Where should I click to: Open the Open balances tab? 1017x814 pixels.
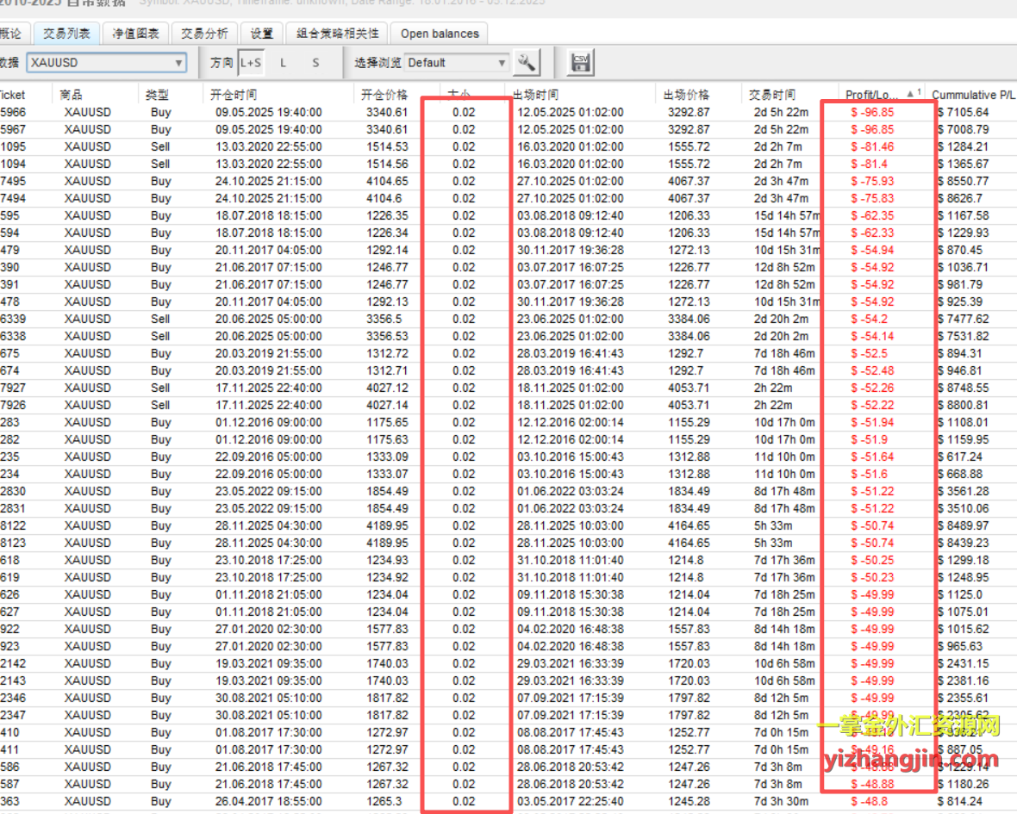click(440, 34)
